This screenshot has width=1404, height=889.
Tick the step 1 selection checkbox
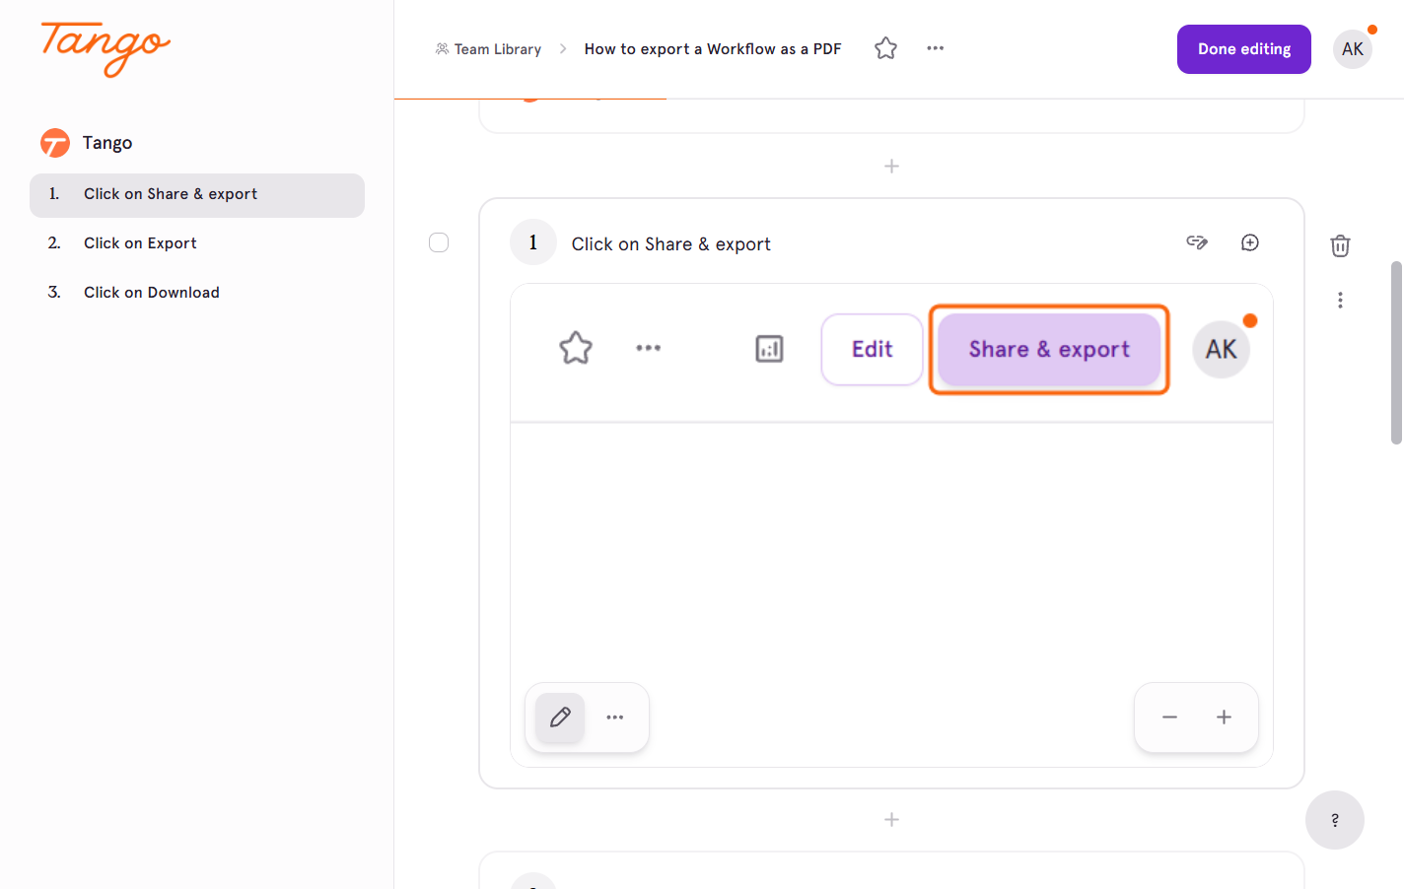point(439,242)
